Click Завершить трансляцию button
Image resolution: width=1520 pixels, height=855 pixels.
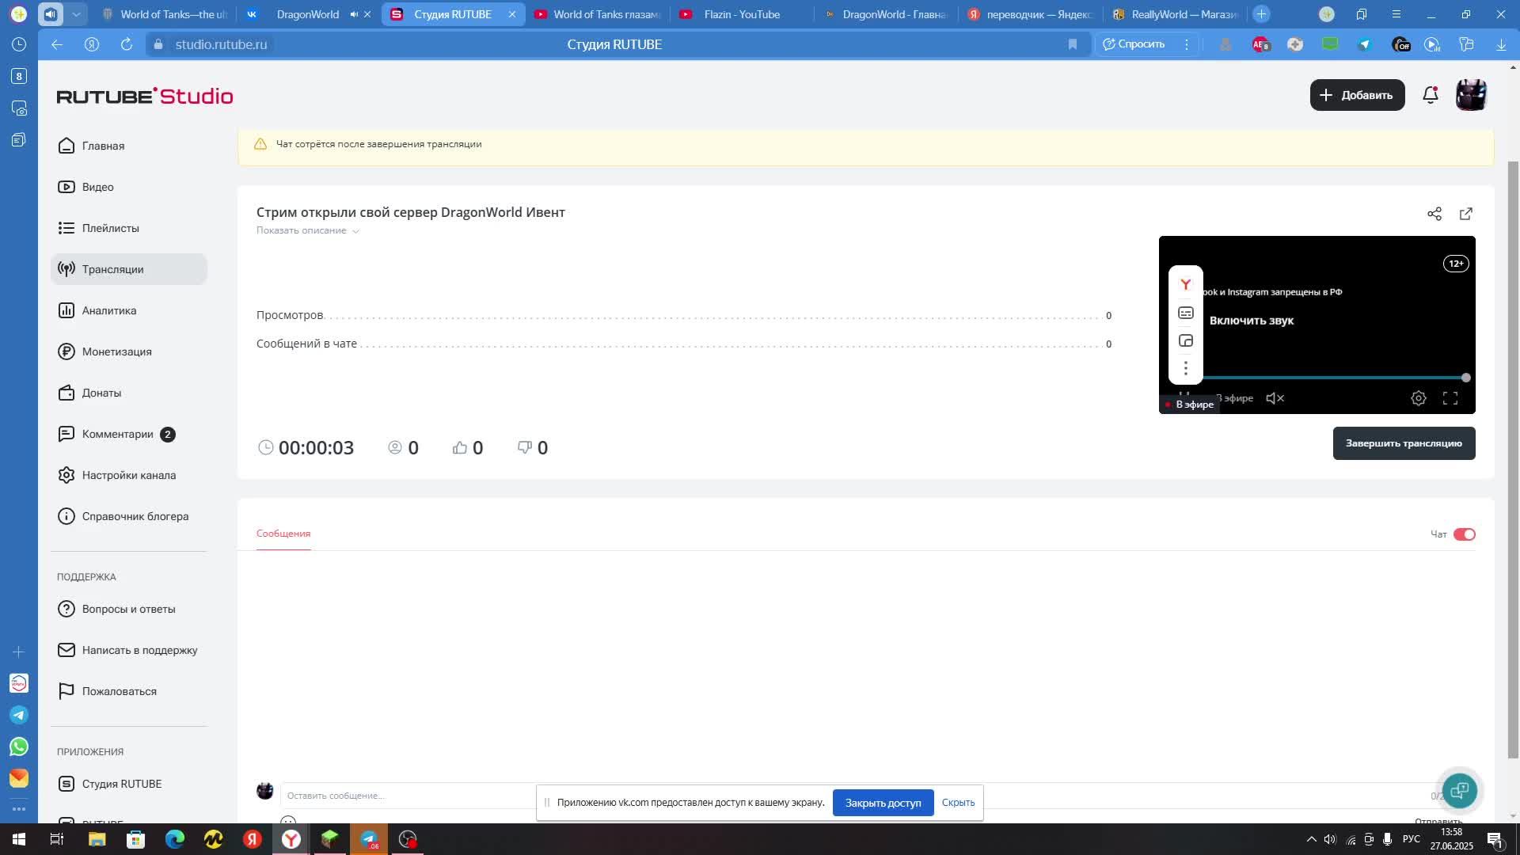[x=1404, y=443]
